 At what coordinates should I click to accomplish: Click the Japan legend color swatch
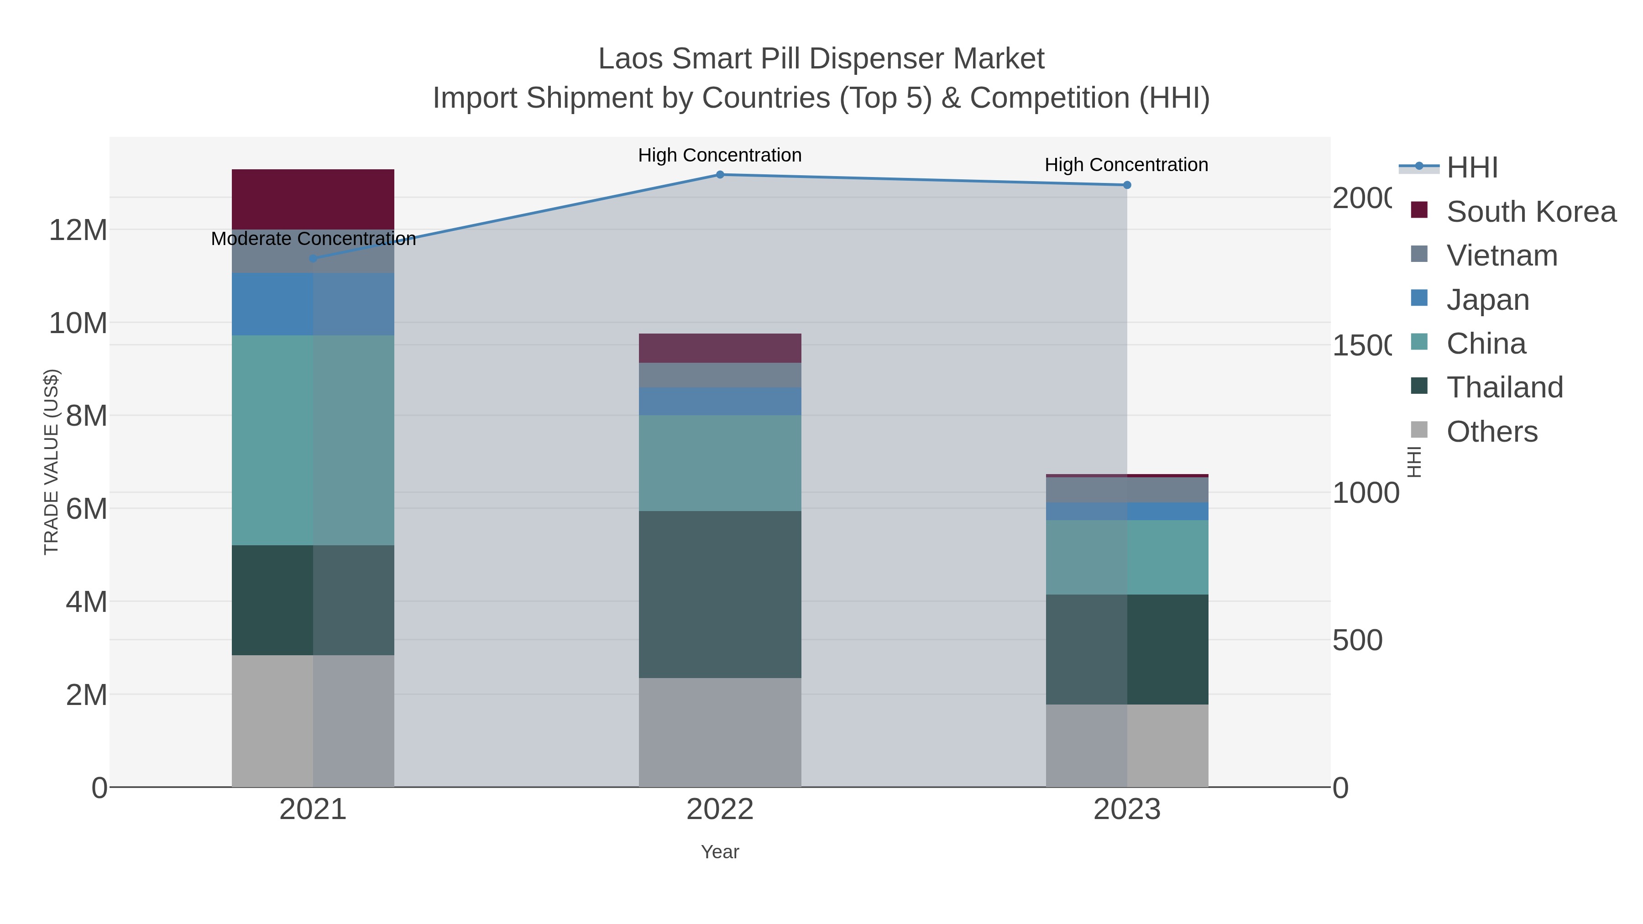pyautogui.click(x=1419, y=298)
